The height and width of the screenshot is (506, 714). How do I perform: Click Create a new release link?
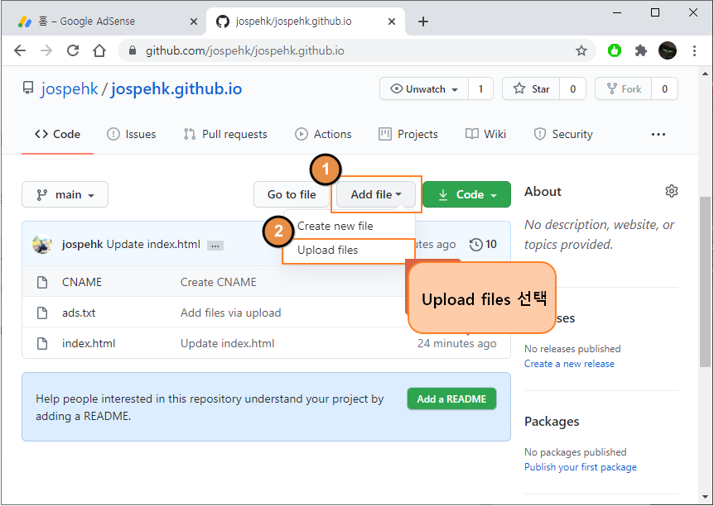pyautogui.click(x=569, y=364)
